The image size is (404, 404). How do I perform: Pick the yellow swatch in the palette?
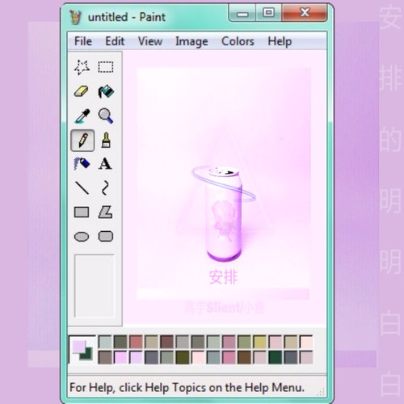tap(260, 342)
